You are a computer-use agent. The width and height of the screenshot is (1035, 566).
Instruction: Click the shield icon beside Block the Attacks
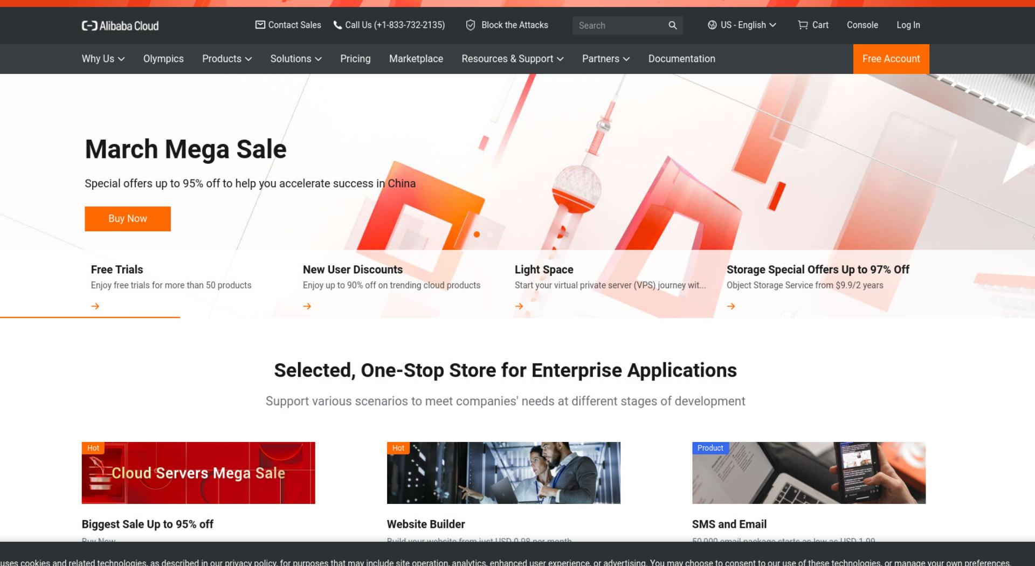(x=471, y=25)
